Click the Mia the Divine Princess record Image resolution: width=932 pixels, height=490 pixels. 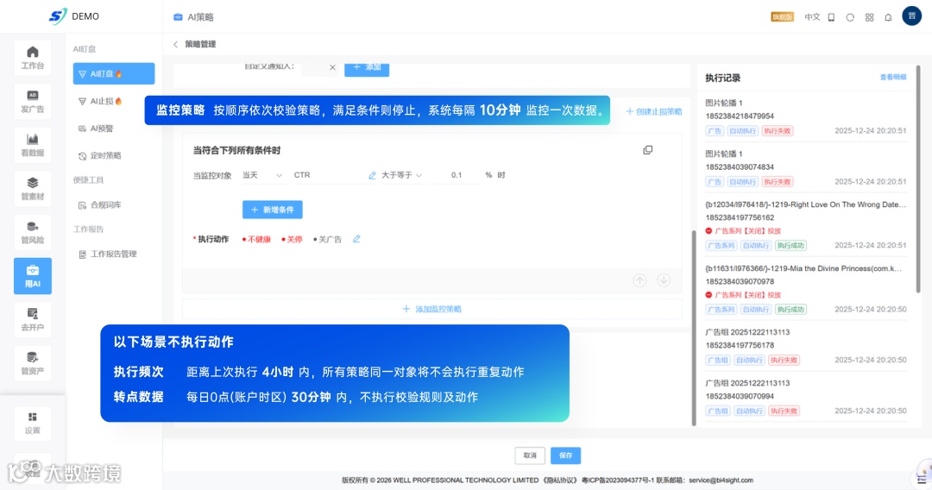point(803,269)
